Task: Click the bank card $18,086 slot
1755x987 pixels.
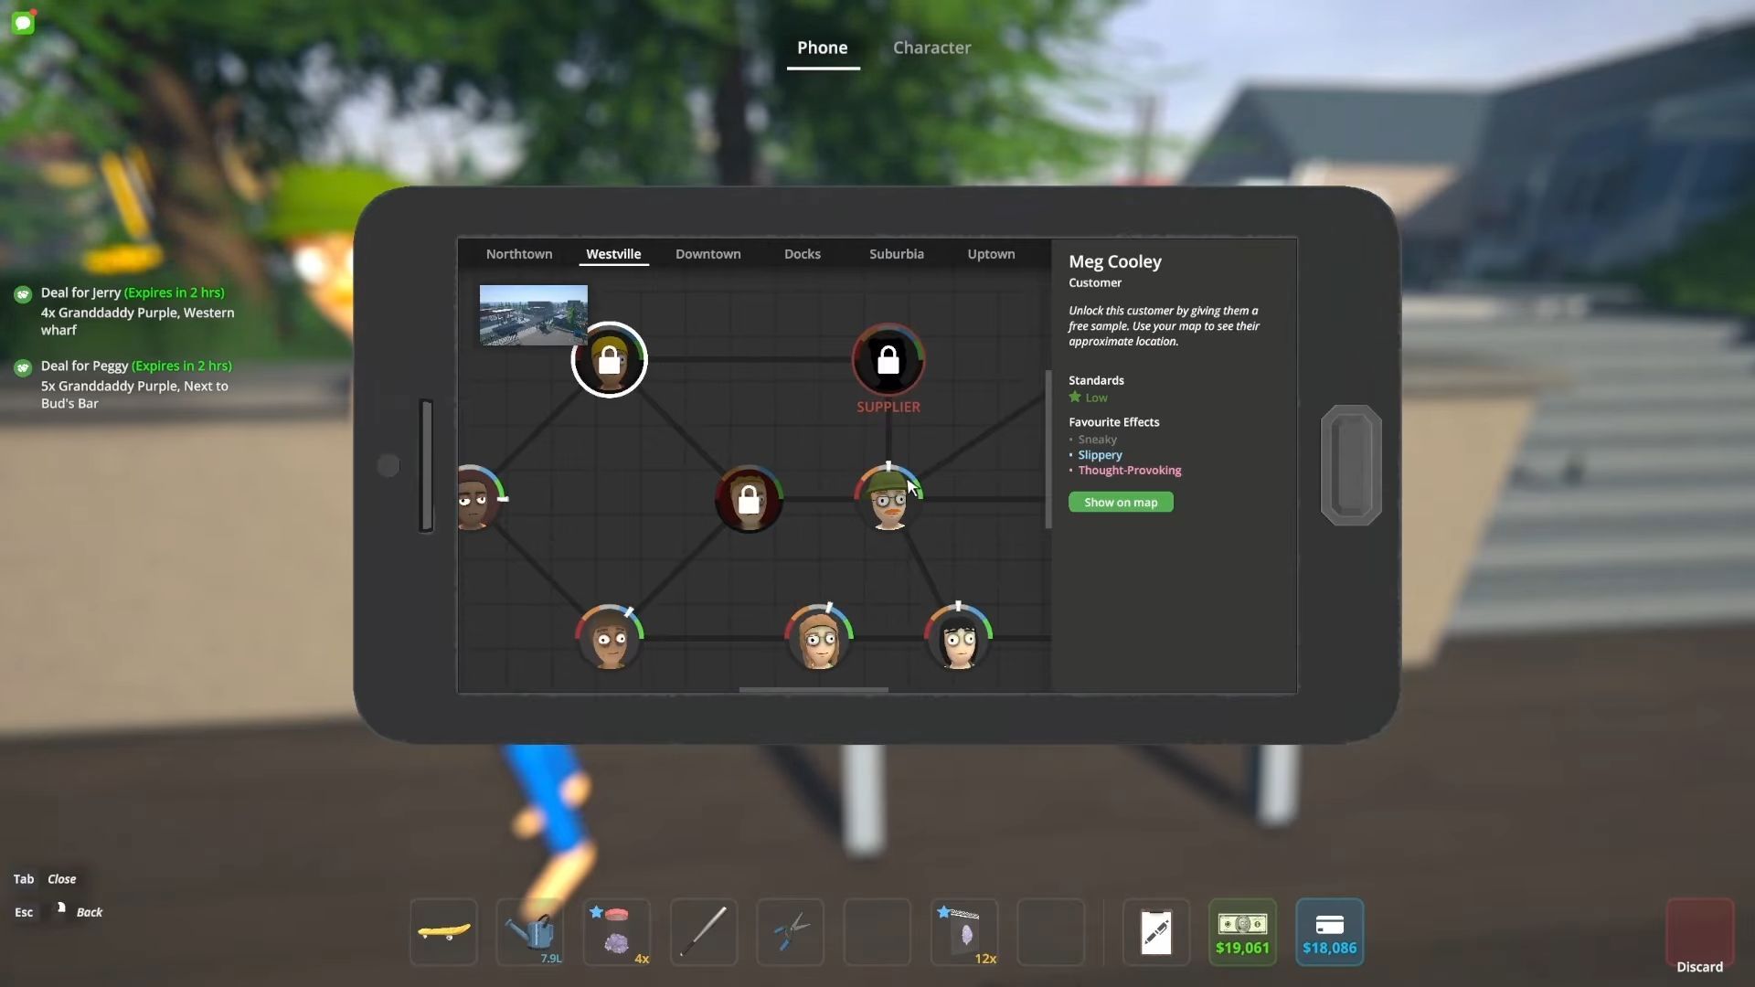Action: tap(1329, 931)
